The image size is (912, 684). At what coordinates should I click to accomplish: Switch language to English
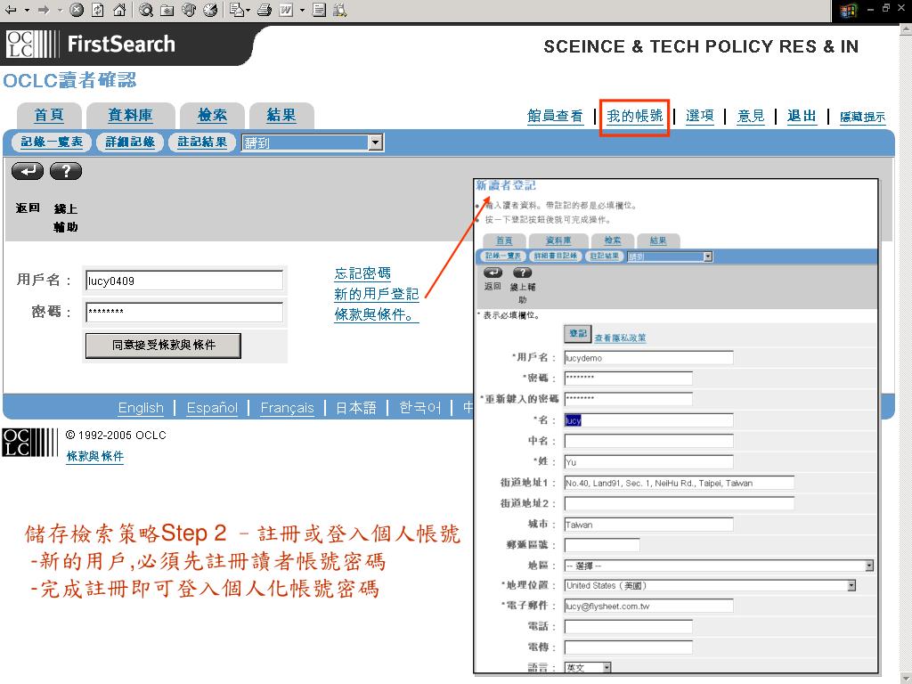pyautogui.click(x=141, y=408)
